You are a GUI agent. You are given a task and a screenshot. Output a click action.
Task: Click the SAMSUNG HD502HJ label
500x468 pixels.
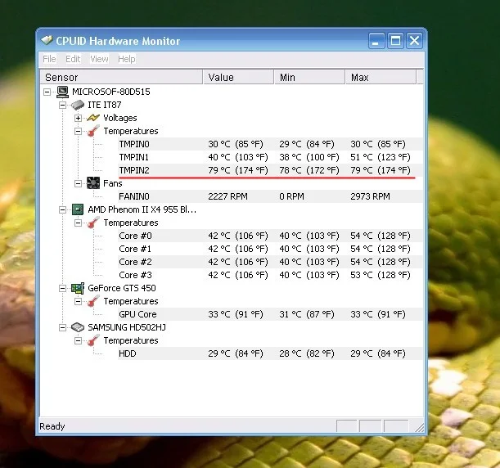(127, 327)
